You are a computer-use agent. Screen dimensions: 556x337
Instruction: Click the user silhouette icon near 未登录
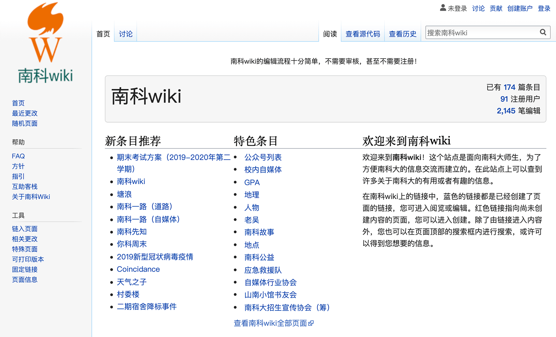pos(442,8)
